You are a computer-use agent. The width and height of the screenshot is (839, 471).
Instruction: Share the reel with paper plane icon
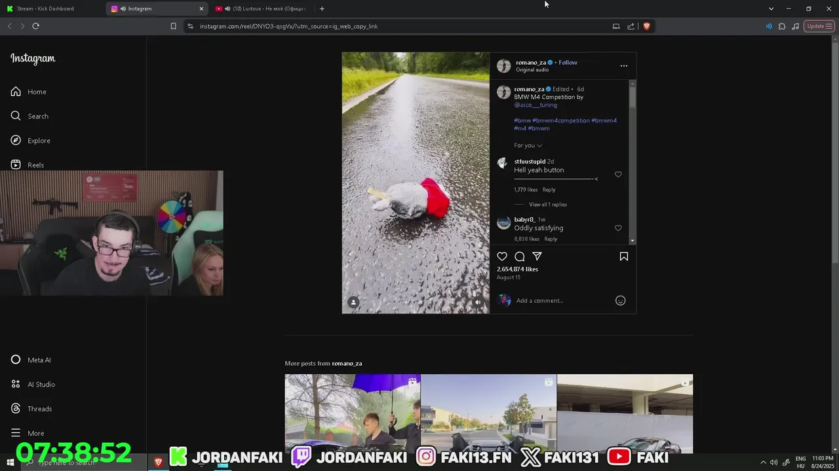pyautogui.click(x=537, y=256)
